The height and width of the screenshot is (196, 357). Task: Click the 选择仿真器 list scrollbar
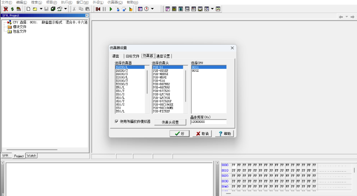pyautogui.click(x=147, y=82)
